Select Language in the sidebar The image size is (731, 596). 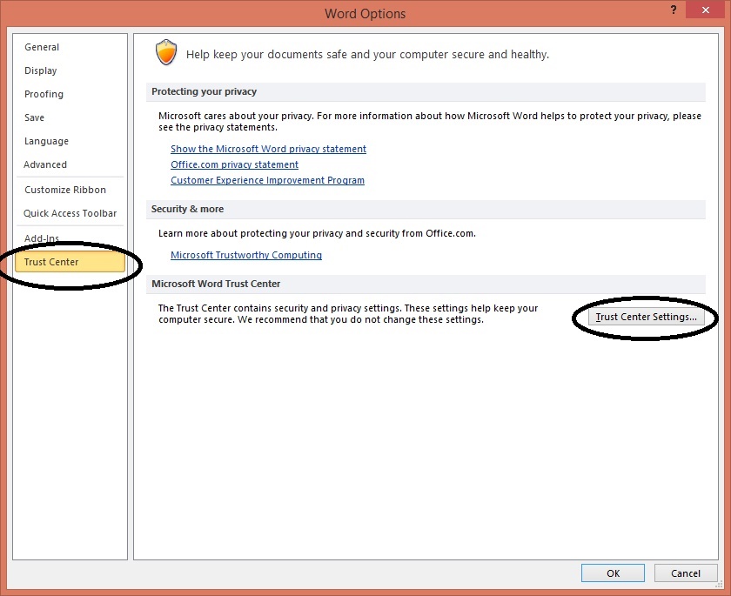46,141
